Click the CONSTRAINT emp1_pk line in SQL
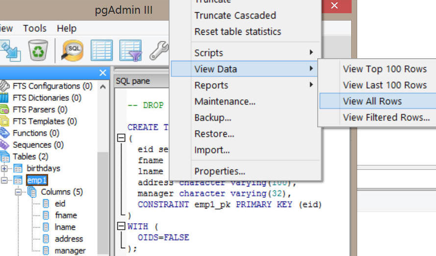The height and width of the screenshot is (256, 436). pyautogui.click(x=230, y=204)
